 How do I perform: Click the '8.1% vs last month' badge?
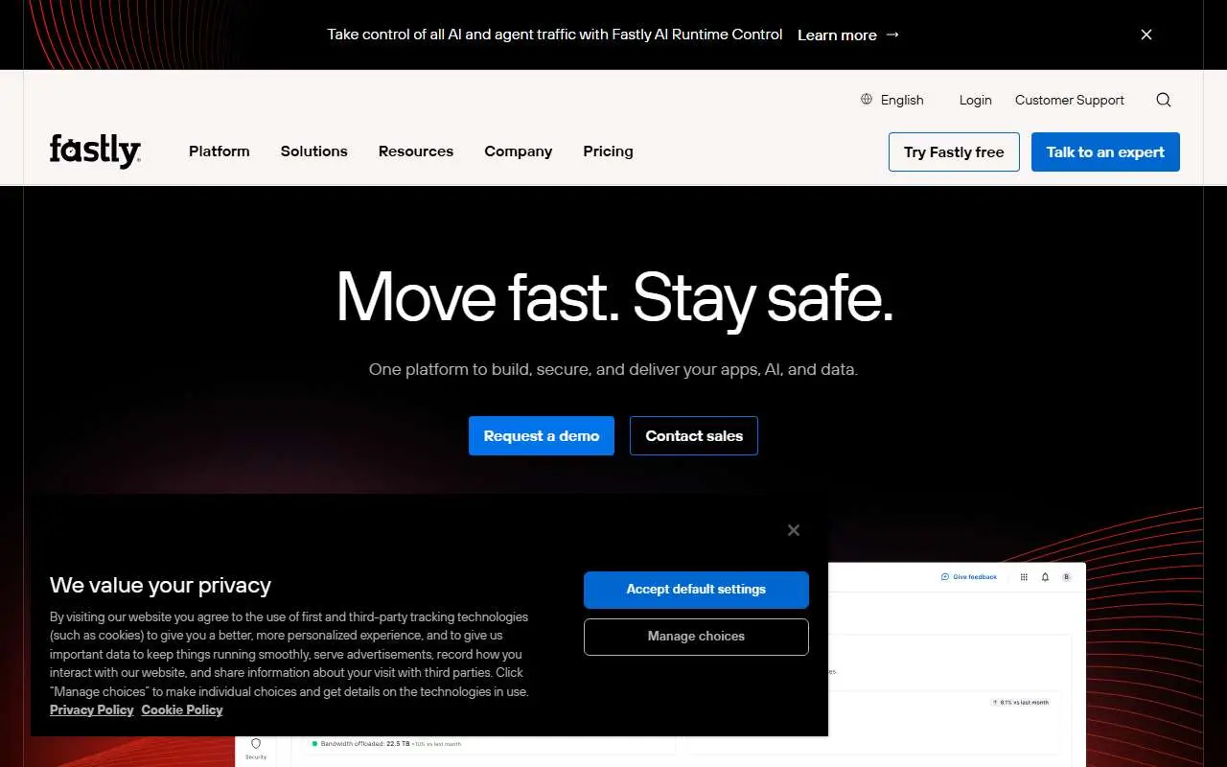click(x=1021, y=703)
